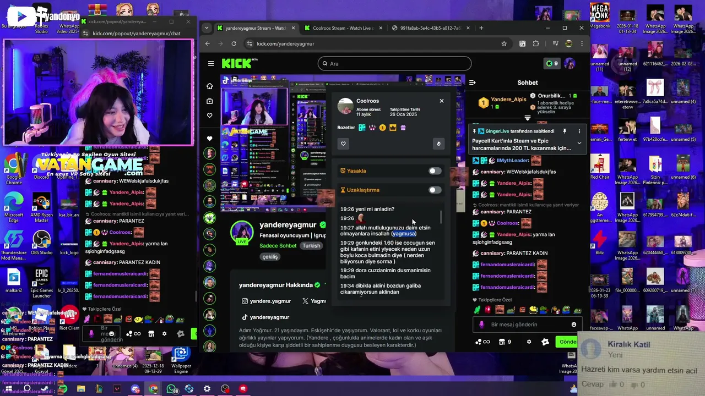Click the Coolroos message history scrollbar

[x=441, y=218]
